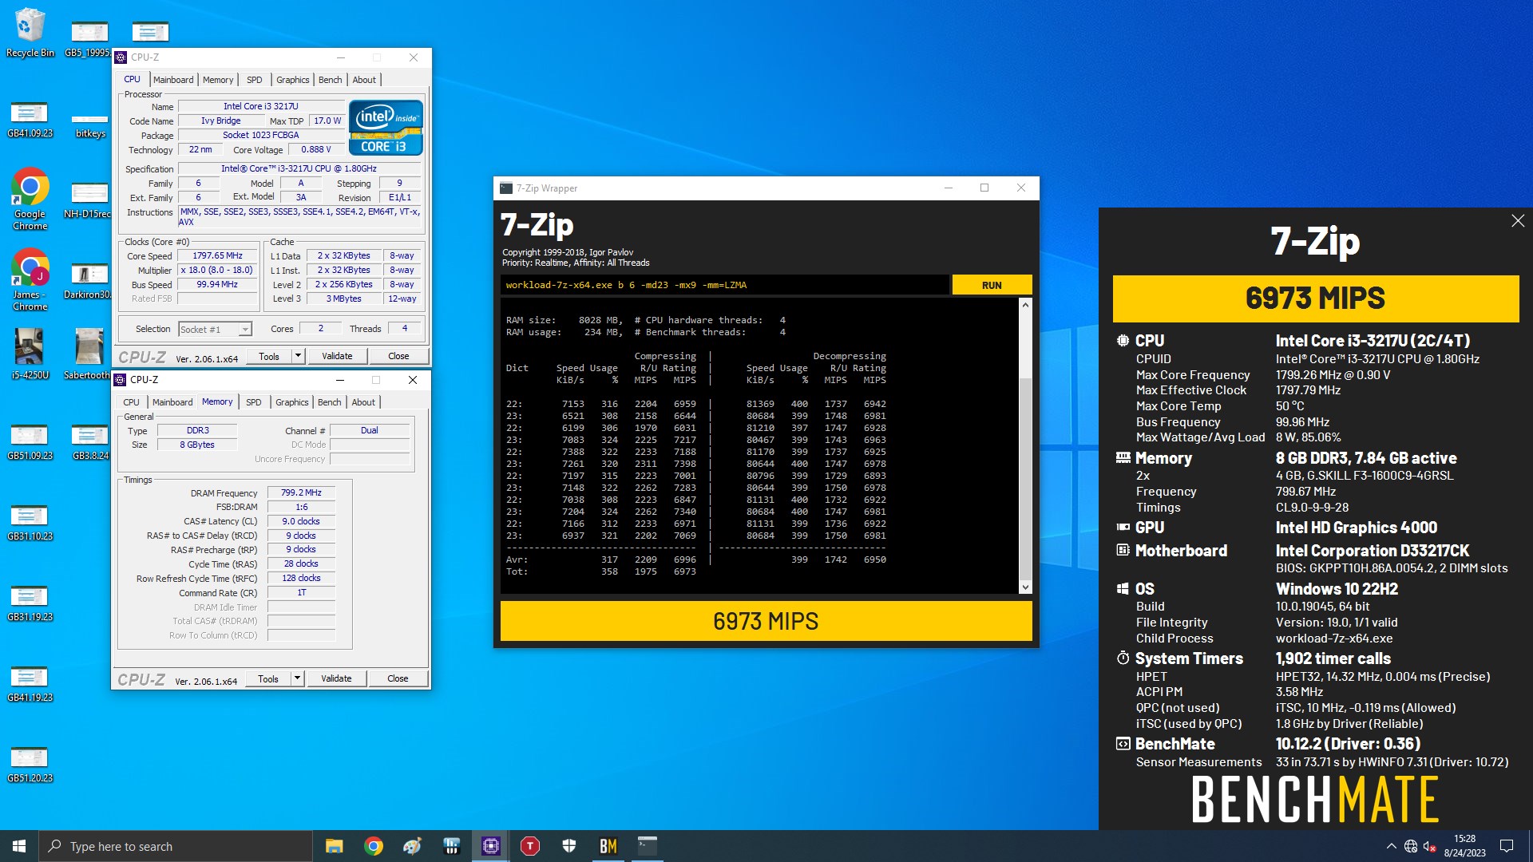Click Close button in lower CPU-Z window

[x=398, y=678]
